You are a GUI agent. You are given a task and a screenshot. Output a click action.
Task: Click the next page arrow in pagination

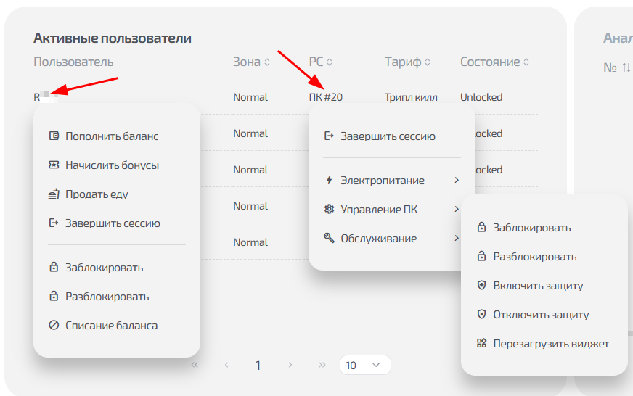pos(290,365)
